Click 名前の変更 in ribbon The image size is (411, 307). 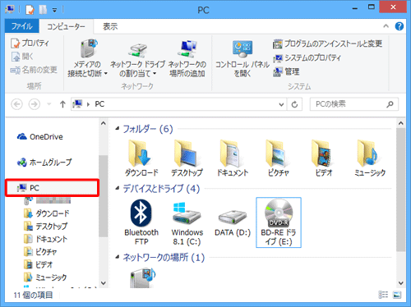pos(34,70)
